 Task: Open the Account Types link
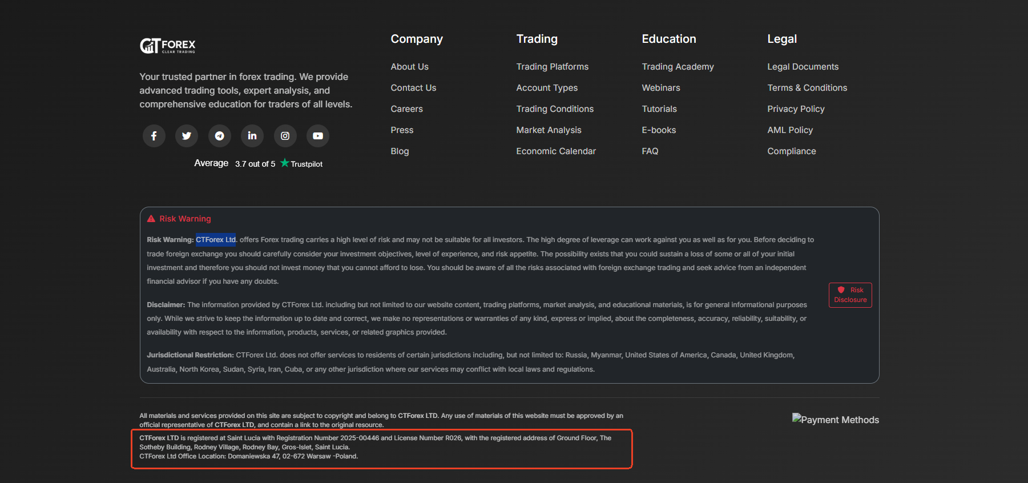[x=547, y=88]
